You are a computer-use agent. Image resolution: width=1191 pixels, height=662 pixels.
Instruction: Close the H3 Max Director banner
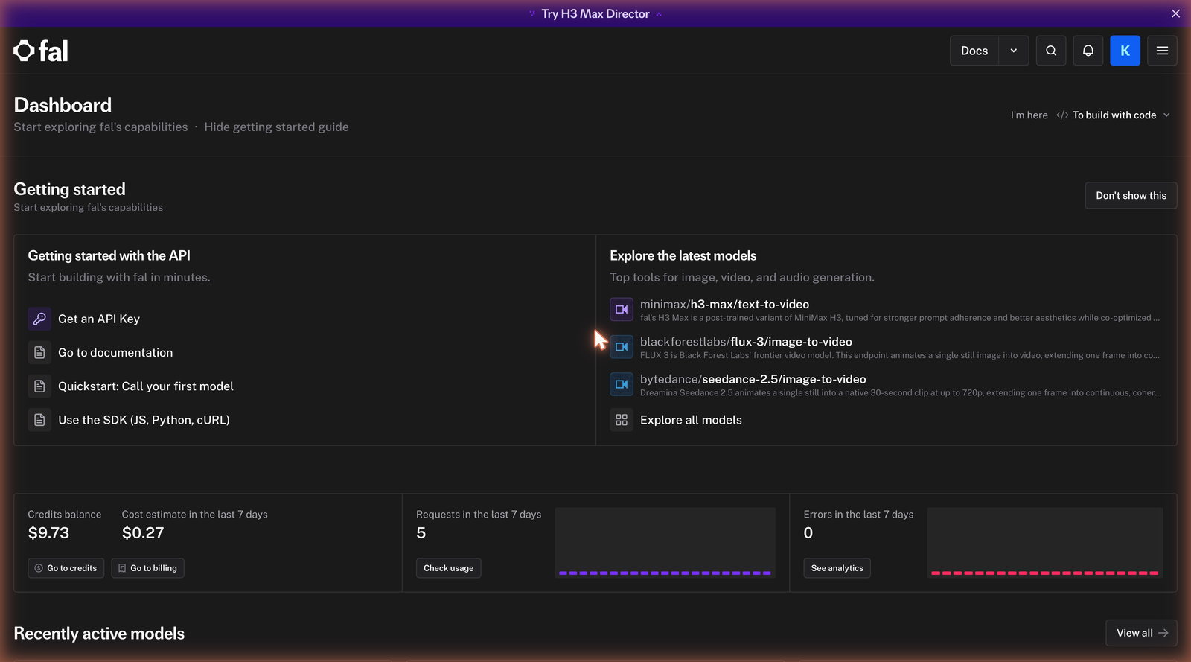[x=1175, y=13]
